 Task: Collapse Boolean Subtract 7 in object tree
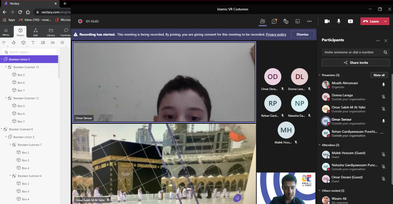(x=10, y=145)
